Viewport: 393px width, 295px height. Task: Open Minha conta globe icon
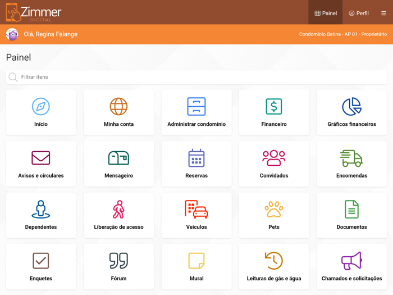tap(118, 107)
